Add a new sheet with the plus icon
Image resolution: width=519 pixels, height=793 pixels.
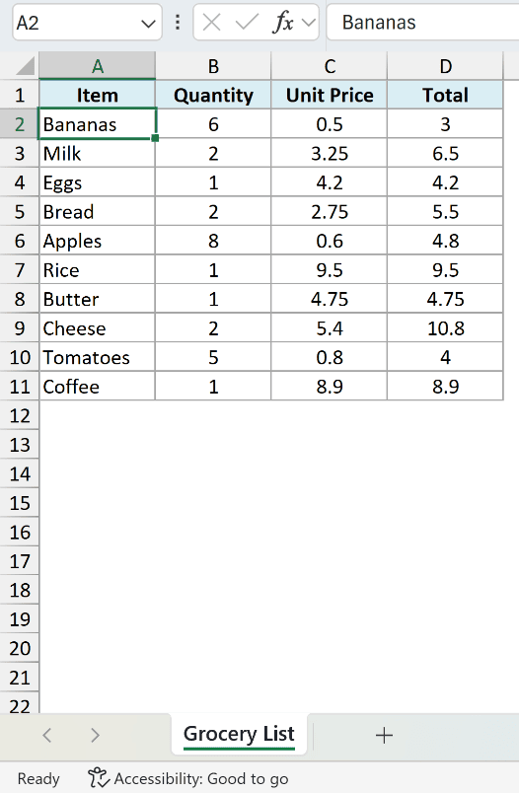[x=384, y=735]
